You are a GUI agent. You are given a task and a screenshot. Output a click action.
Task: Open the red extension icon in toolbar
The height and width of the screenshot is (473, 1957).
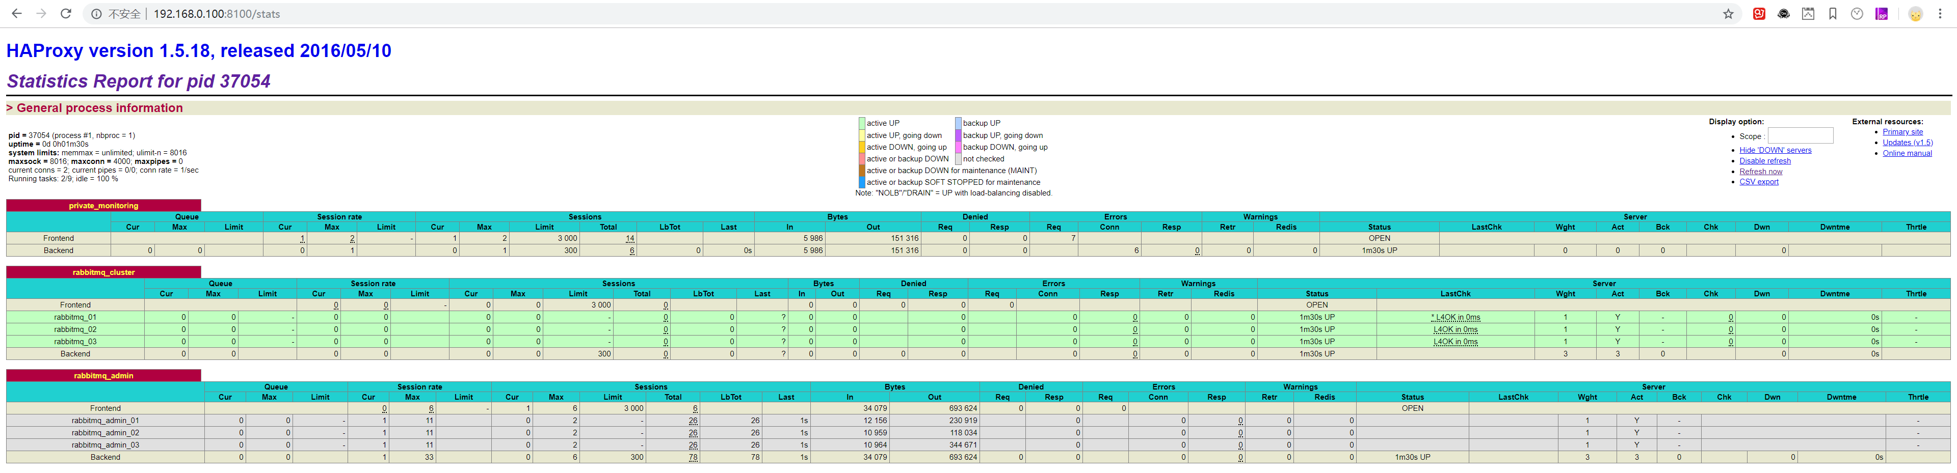(1759, 14)
